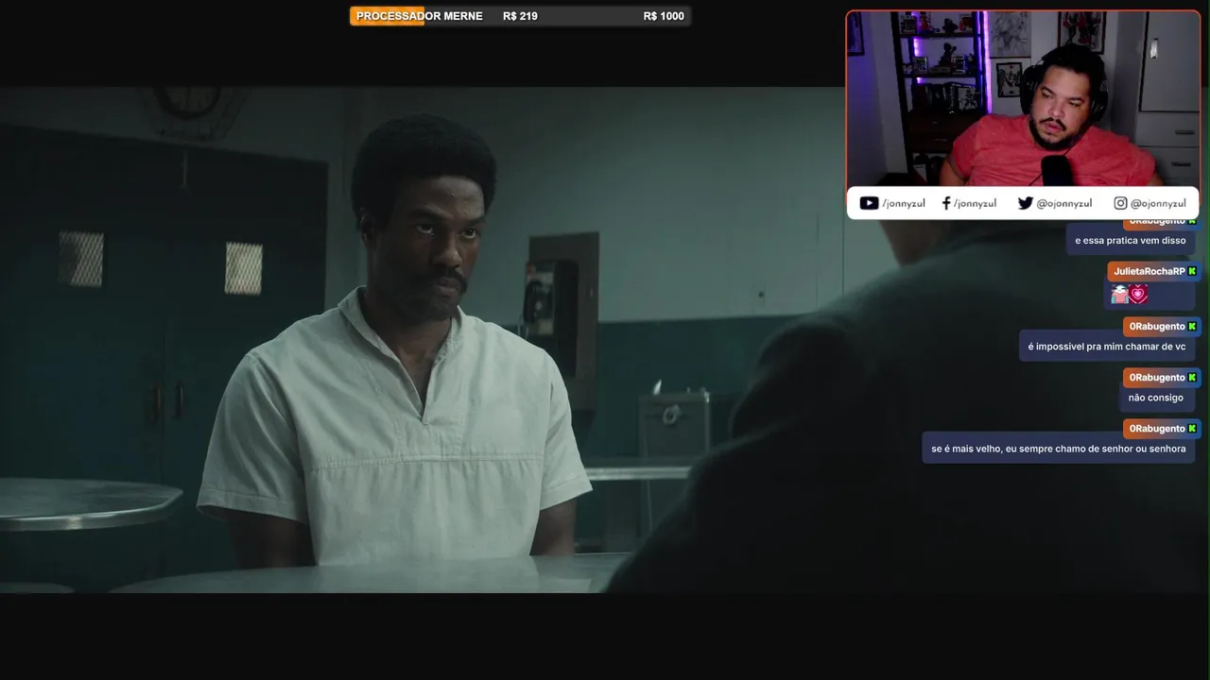
Task: Open the "@ojonnyzul" Instagram handle
Action: point(1158,203)
